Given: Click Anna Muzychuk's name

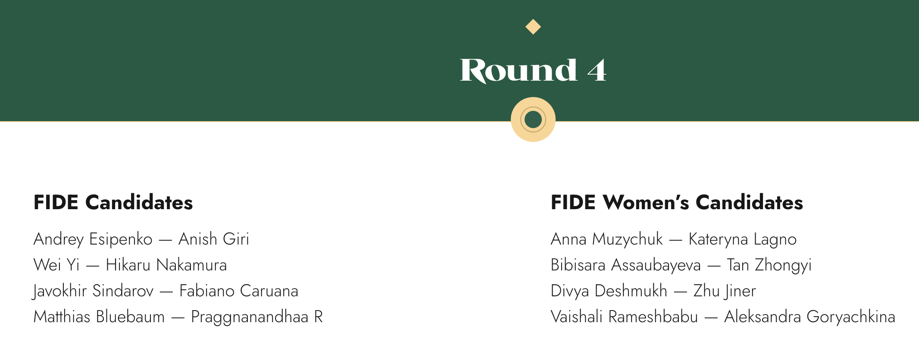Looking at the screenshot, I should coord(607,239).
